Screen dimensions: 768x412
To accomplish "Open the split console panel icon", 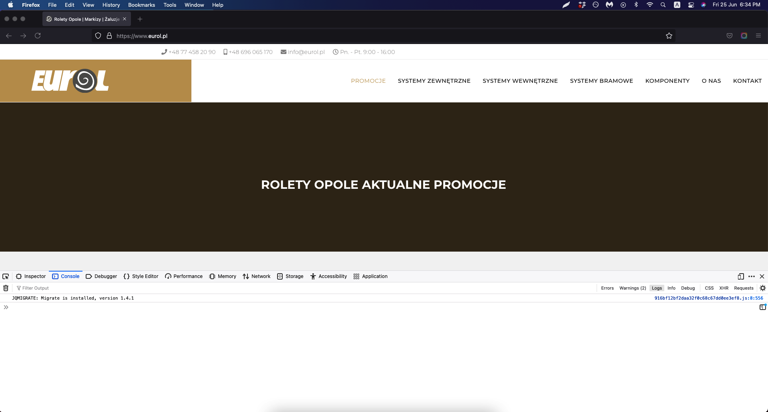I will [x=762, y=307].
